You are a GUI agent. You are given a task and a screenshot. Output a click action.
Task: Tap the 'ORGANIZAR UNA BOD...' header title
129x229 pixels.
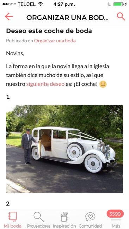coord(67,18)
